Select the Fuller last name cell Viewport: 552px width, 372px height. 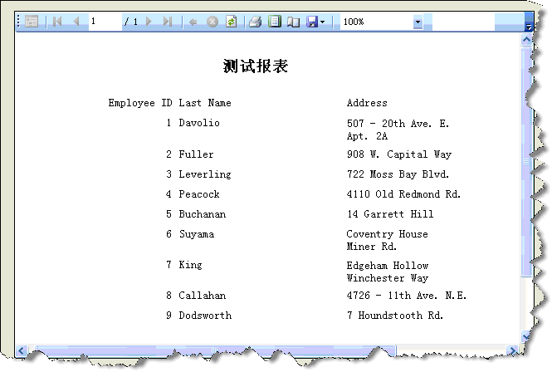click(x=196, y=154)
